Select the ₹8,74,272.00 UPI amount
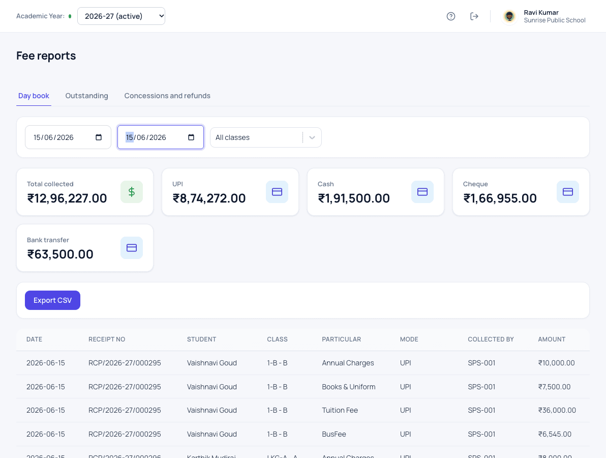606x458 pixels. [209, 198]
